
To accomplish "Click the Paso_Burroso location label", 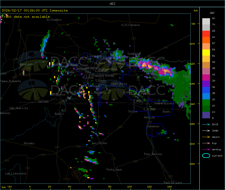I will (x=153, y=154).
